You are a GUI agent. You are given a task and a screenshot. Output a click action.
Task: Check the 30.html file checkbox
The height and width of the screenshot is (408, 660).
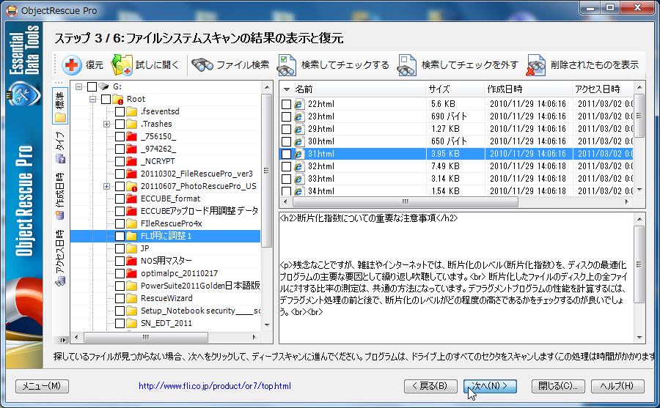click(286, 141)
